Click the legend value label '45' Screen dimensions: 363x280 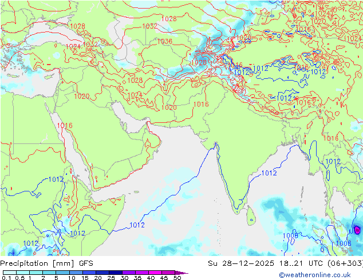point(164,278)
